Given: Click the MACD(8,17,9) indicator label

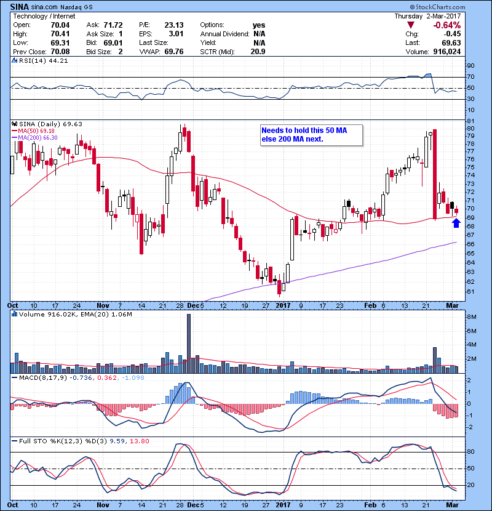Looking at the screenshot, I should 43,378.
